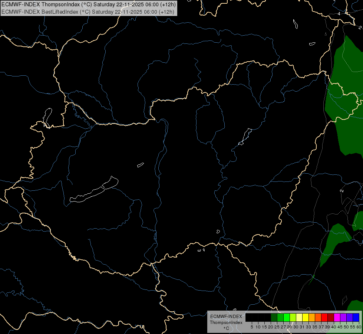The image size is (363, 334).
Task: Click the legend tick value 45
Action: point(340,327)
